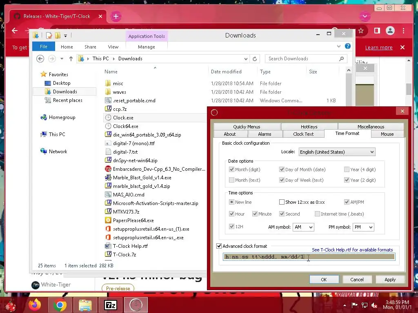Enable Show 12:xx as 0:xx
Screen dimensions: 418x313
282,202
